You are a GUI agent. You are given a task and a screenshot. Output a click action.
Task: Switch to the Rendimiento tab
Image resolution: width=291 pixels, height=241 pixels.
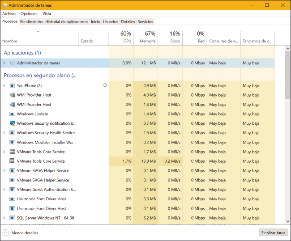click(31, 21)
